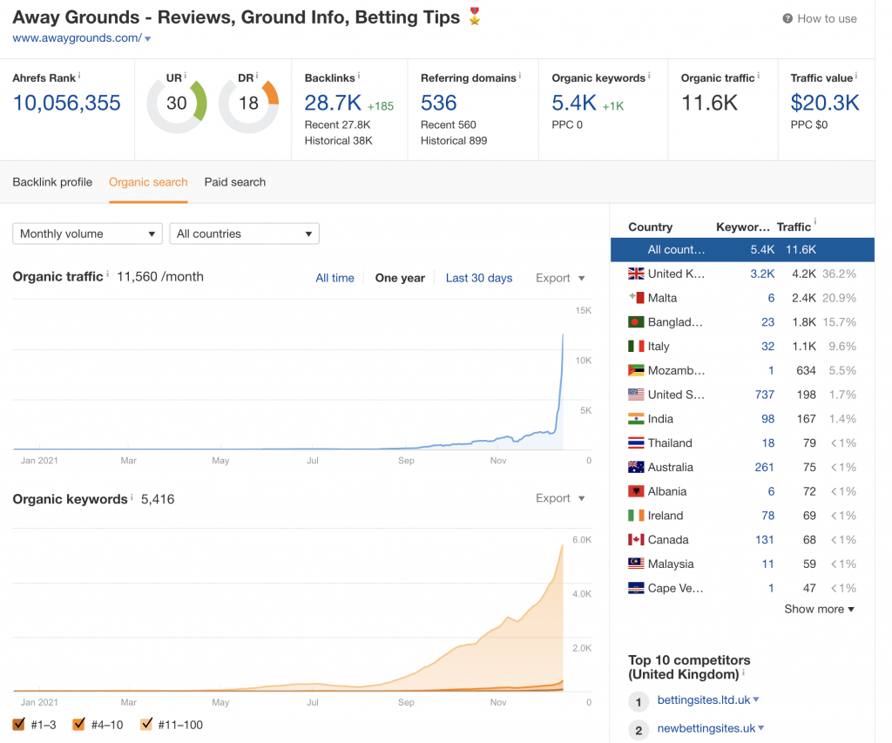Click the Albania flag icon
The width and height of the screenshot is (892, 743).
pos(636,491)
